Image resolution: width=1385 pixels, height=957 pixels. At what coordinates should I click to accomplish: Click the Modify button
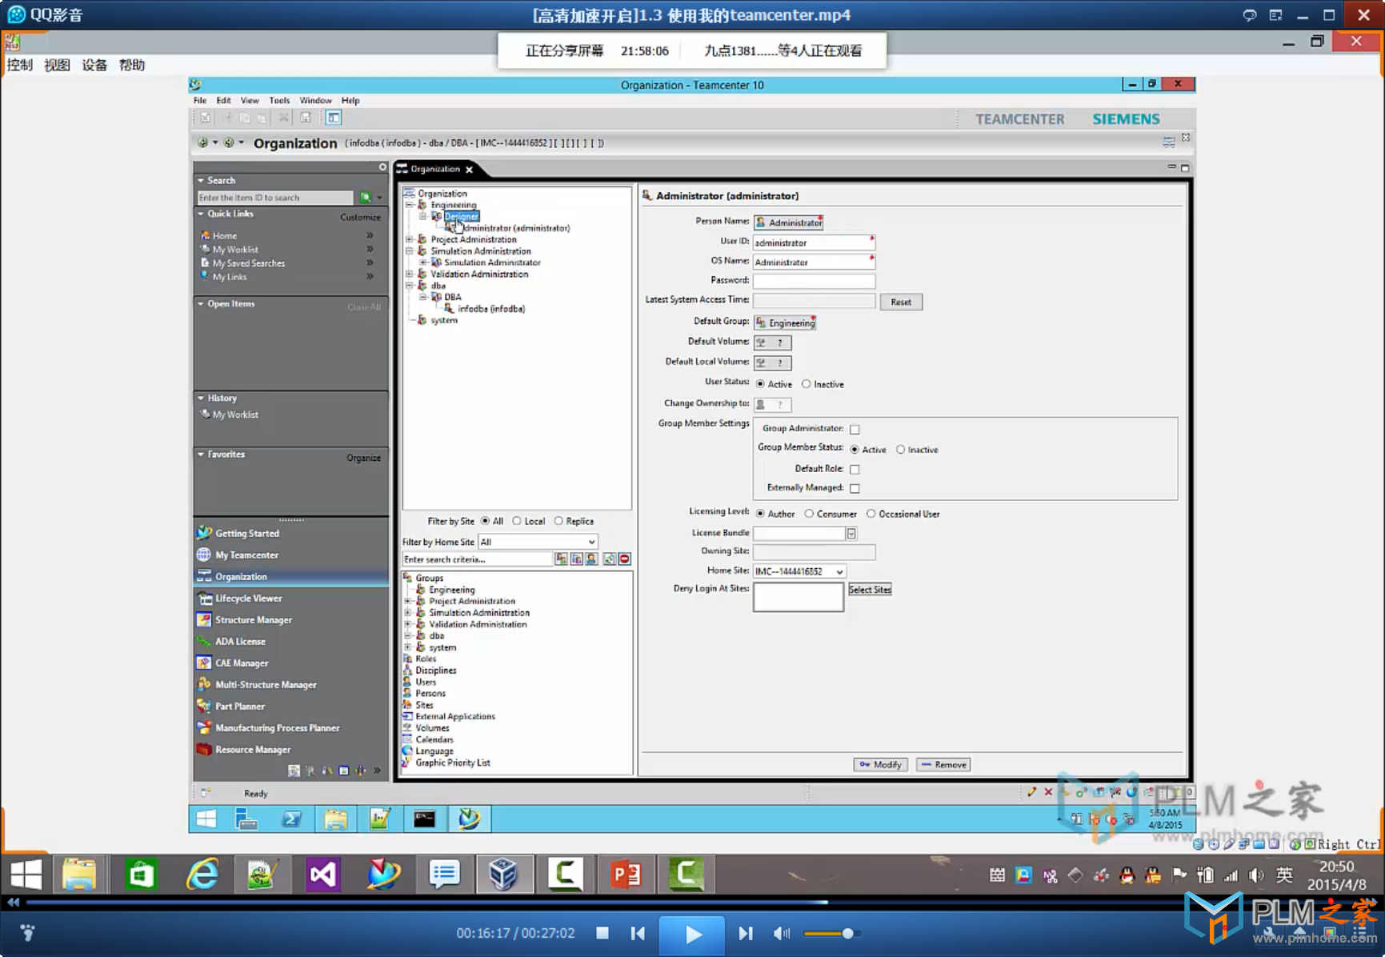click(880, 764)
